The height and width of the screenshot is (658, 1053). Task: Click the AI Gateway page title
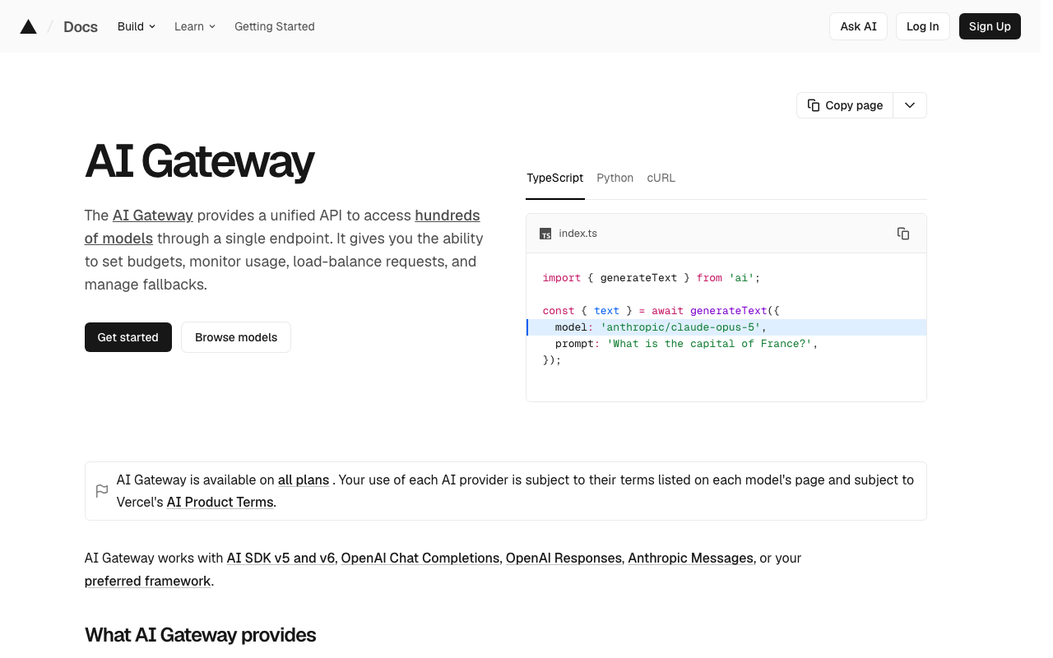point(200,160)
